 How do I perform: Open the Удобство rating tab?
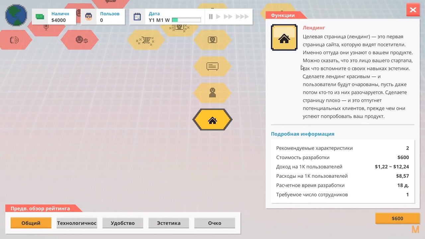point(123,223)
